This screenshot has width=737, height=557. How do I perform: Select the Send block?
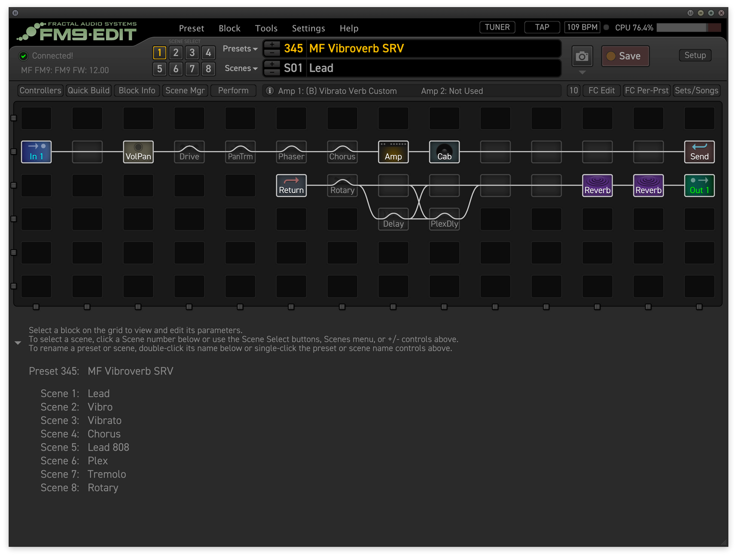tap(699, 152)
